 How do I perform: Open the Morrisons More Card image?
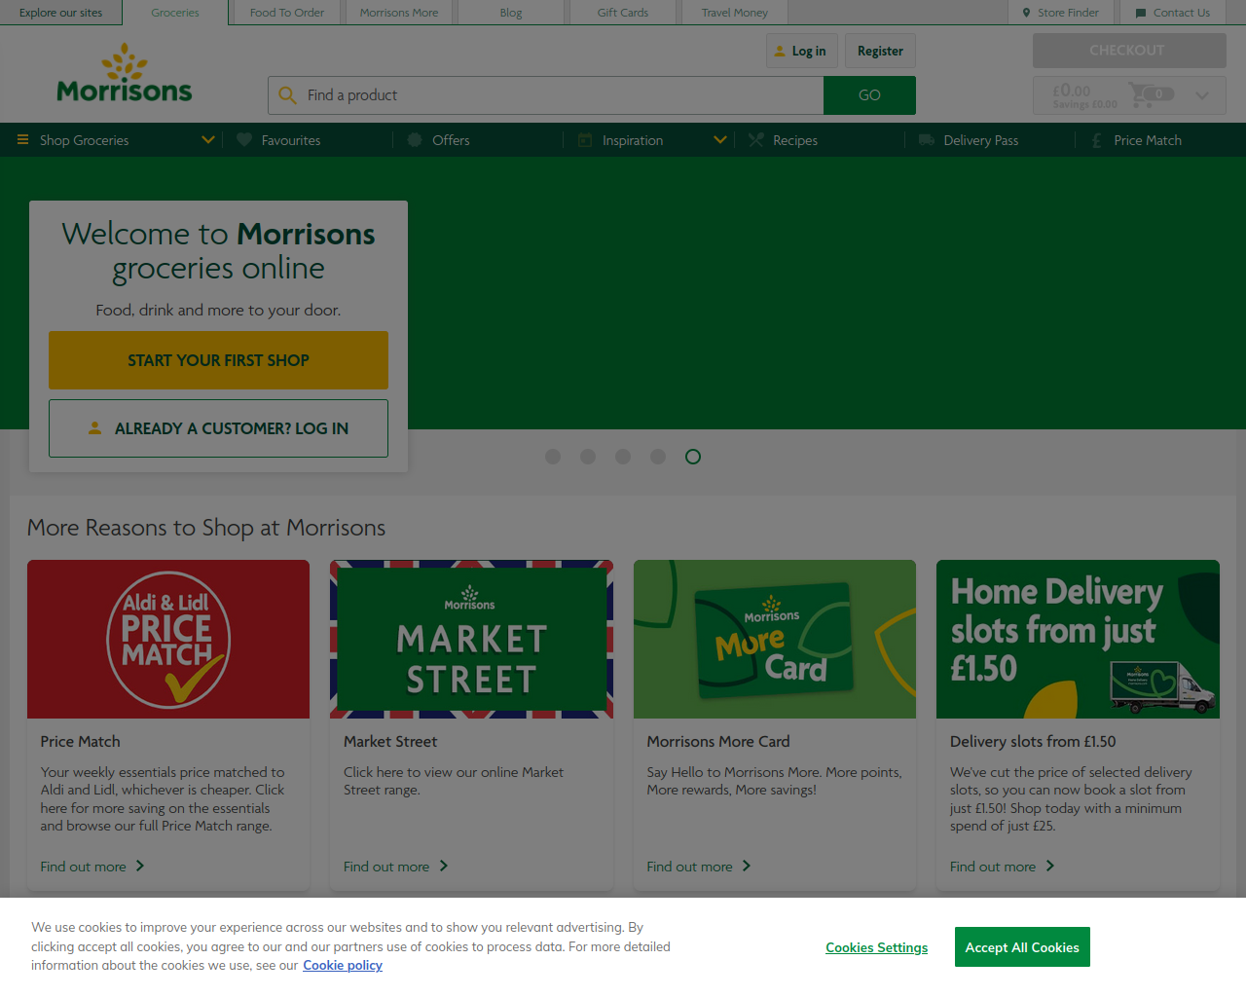775,639
